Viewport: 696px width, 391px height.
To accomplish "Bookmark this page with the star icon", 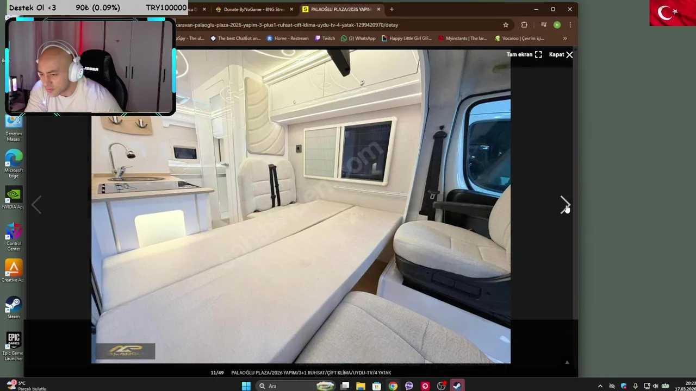I will [506, 25].
